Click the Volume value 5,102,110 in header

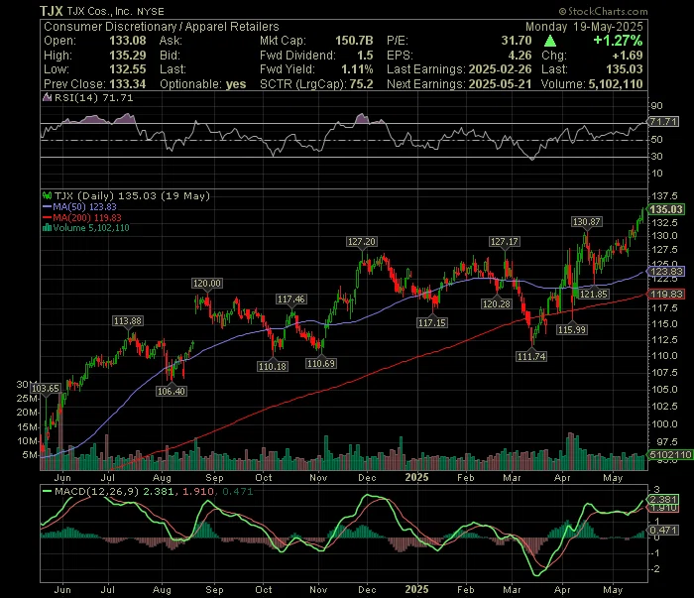616,84
